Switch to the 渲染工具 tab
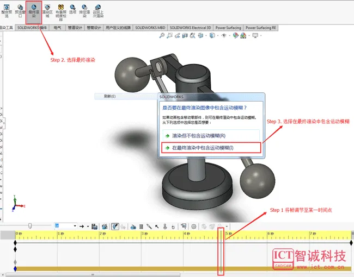This screenshot has height=277, width=354. 7,28
